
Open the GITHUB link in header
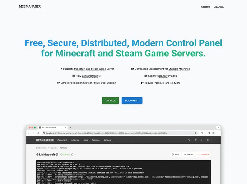(x=206, y=6)
